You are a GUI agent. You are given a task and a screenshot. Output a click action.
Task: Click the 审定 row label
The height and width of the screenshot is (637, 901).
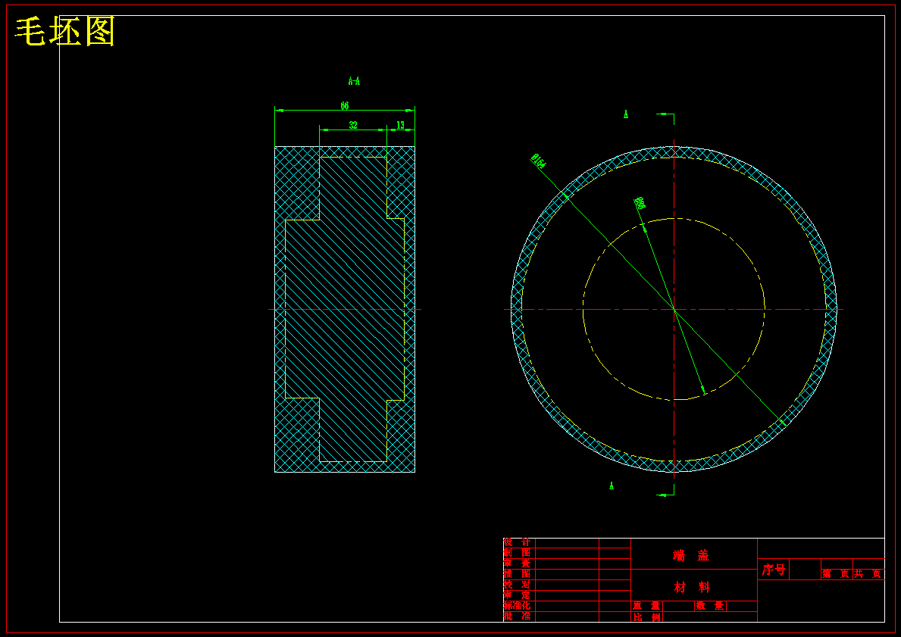pos(517,595)
